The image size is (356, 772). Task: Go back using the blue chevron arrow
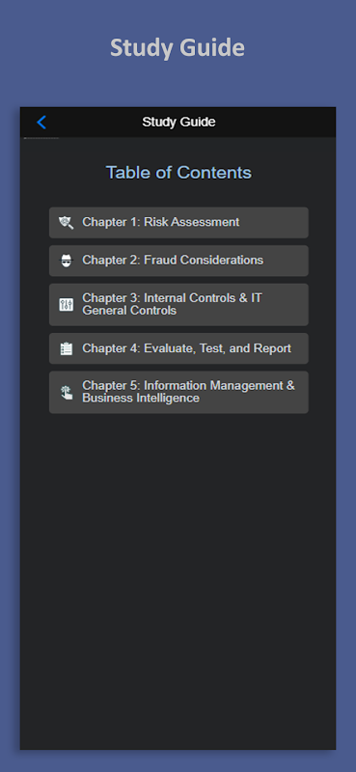point(41,123)
